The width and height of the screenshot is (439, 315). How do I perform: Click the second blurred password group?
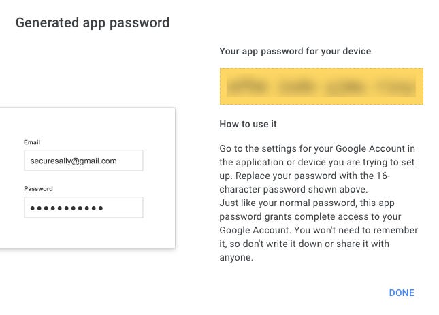coord(298,87)
